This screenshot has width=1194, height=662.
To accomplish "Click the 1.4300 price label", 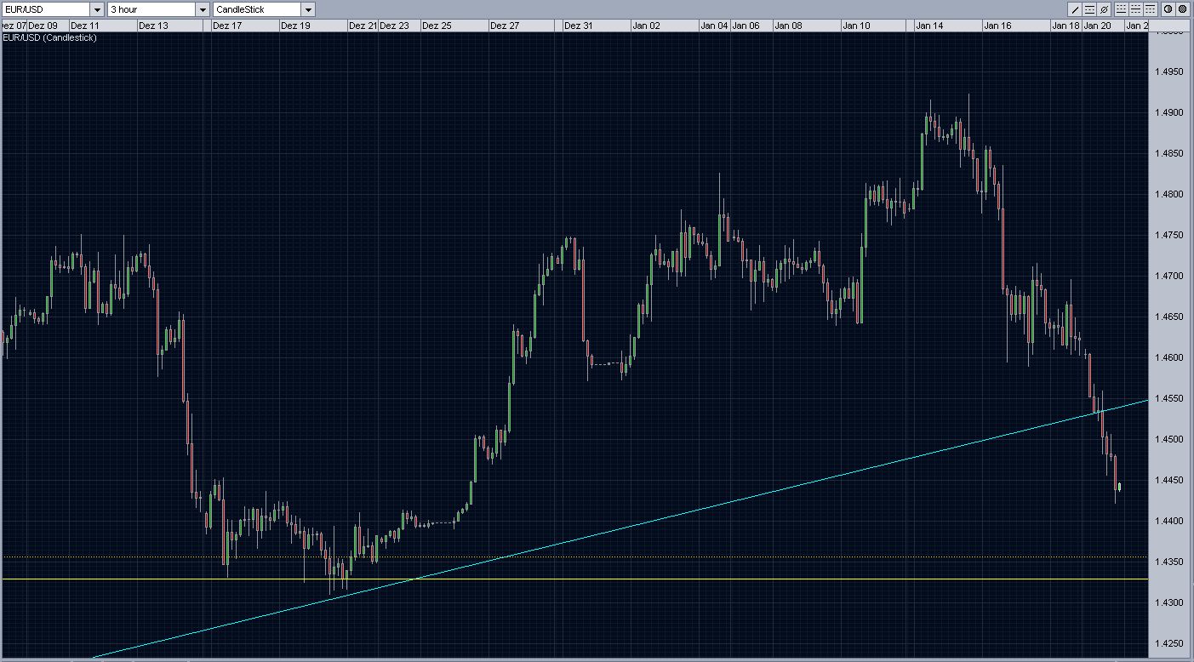I will tap(1170, 602).
